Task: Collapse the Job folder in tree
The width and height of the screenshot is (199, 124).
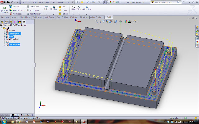Action: [2, 28]
